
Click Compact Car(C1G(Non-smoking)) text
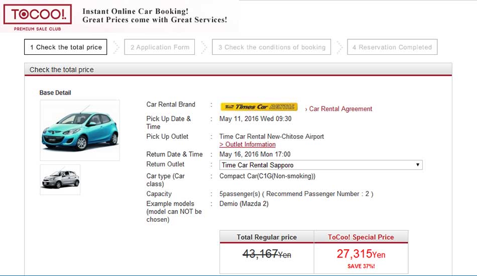(x=268, y=176)
